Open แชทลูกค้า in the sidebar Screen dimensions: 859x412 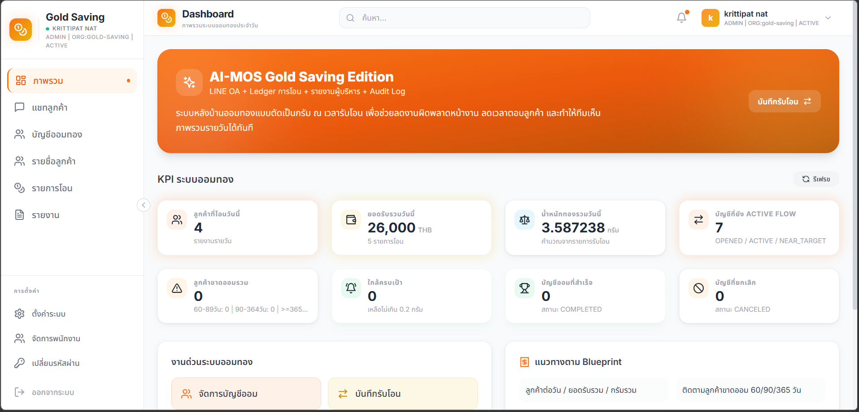pos(50,107)
